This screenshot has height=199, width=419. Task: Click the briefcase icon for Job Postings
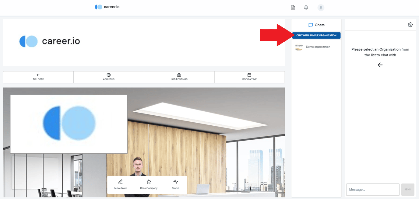pos(179,75)
